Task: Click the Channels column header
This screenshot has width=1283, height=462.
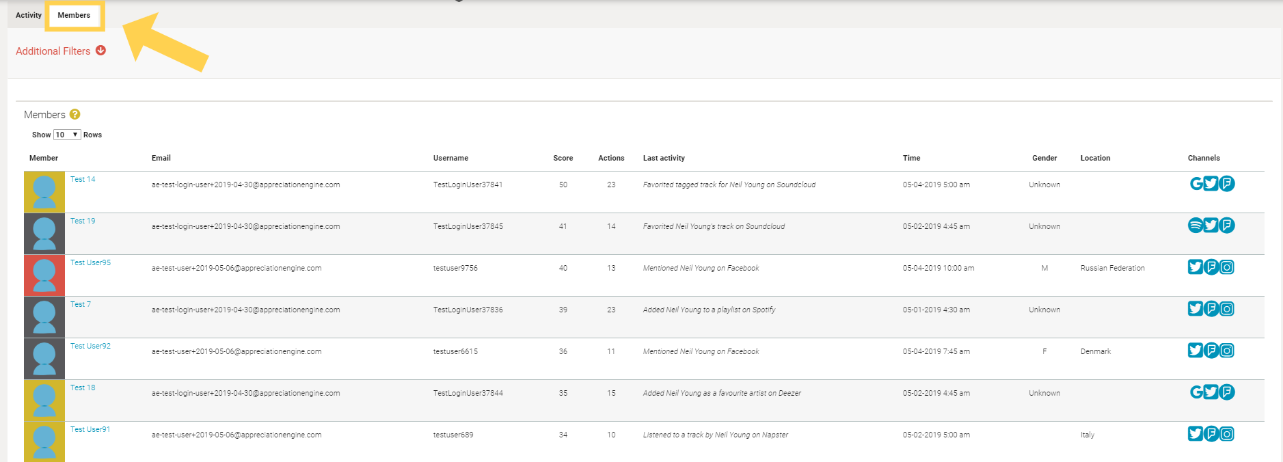Action: 1204,158
